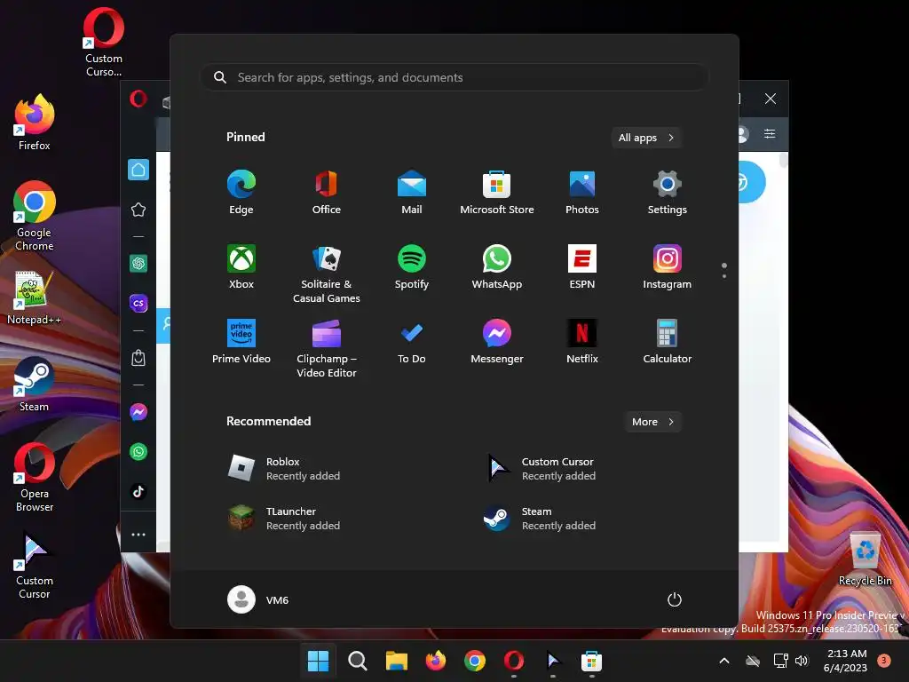The image size is (909, 682).
Task: Open Firefox from the taskbar
Action: (x=435, y=661)
